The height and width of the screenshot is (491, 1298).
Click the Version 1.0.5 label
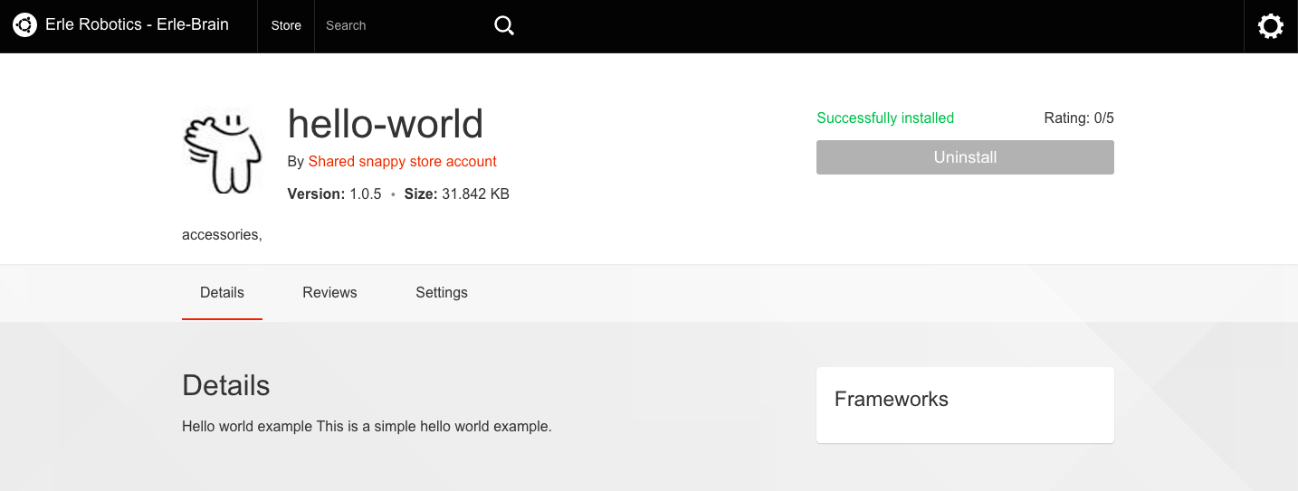click(334, 194)
